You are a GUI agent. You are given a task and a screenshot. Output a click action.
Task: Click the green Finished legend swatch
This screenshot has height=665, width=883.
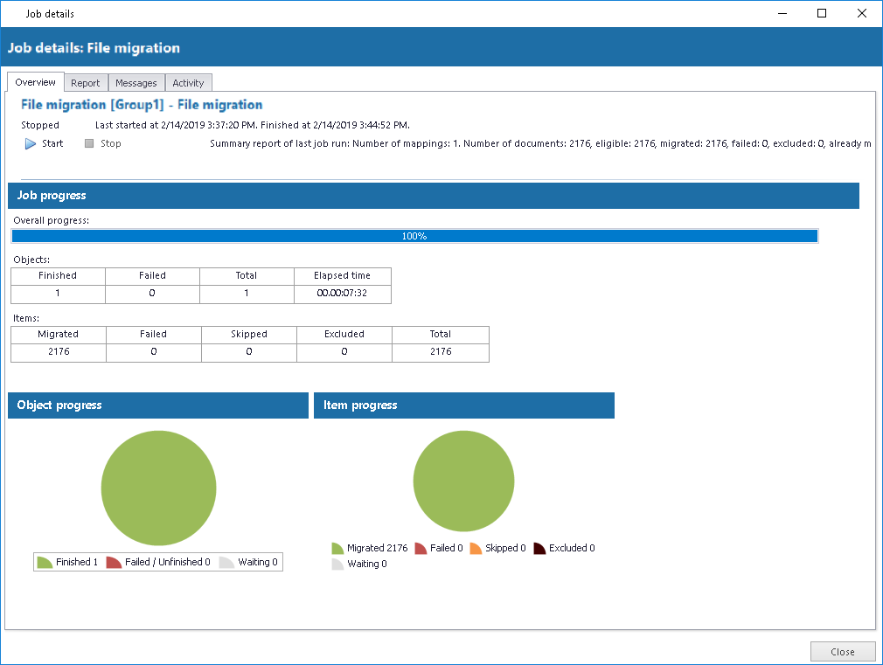(45, 563)
